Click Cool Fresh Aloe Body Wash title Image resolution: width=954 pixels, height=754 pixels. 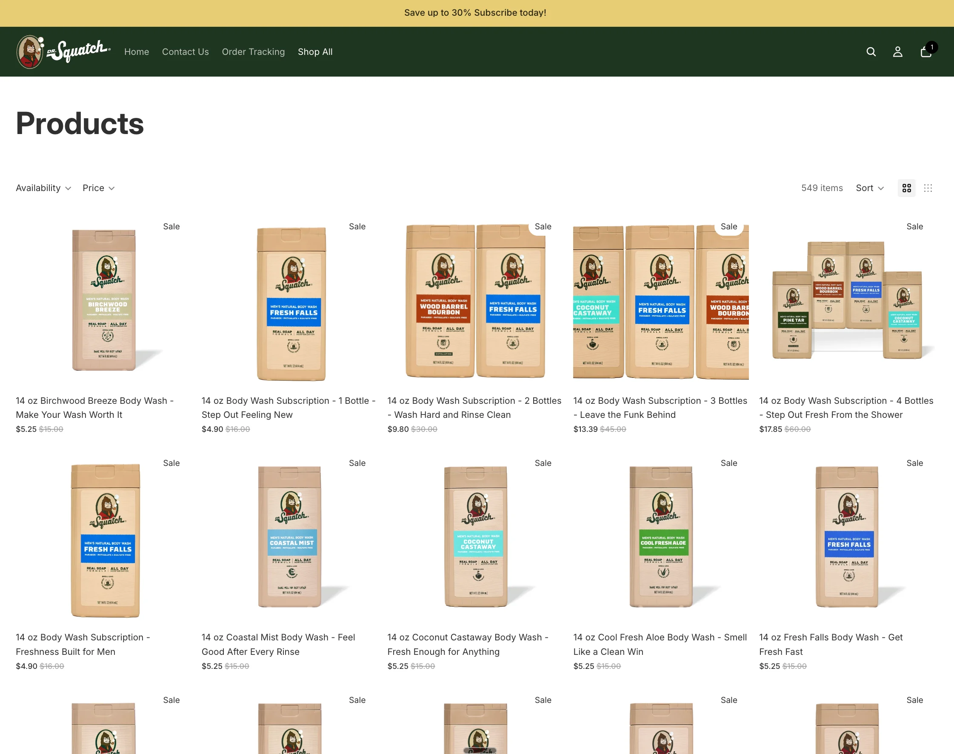660,644
